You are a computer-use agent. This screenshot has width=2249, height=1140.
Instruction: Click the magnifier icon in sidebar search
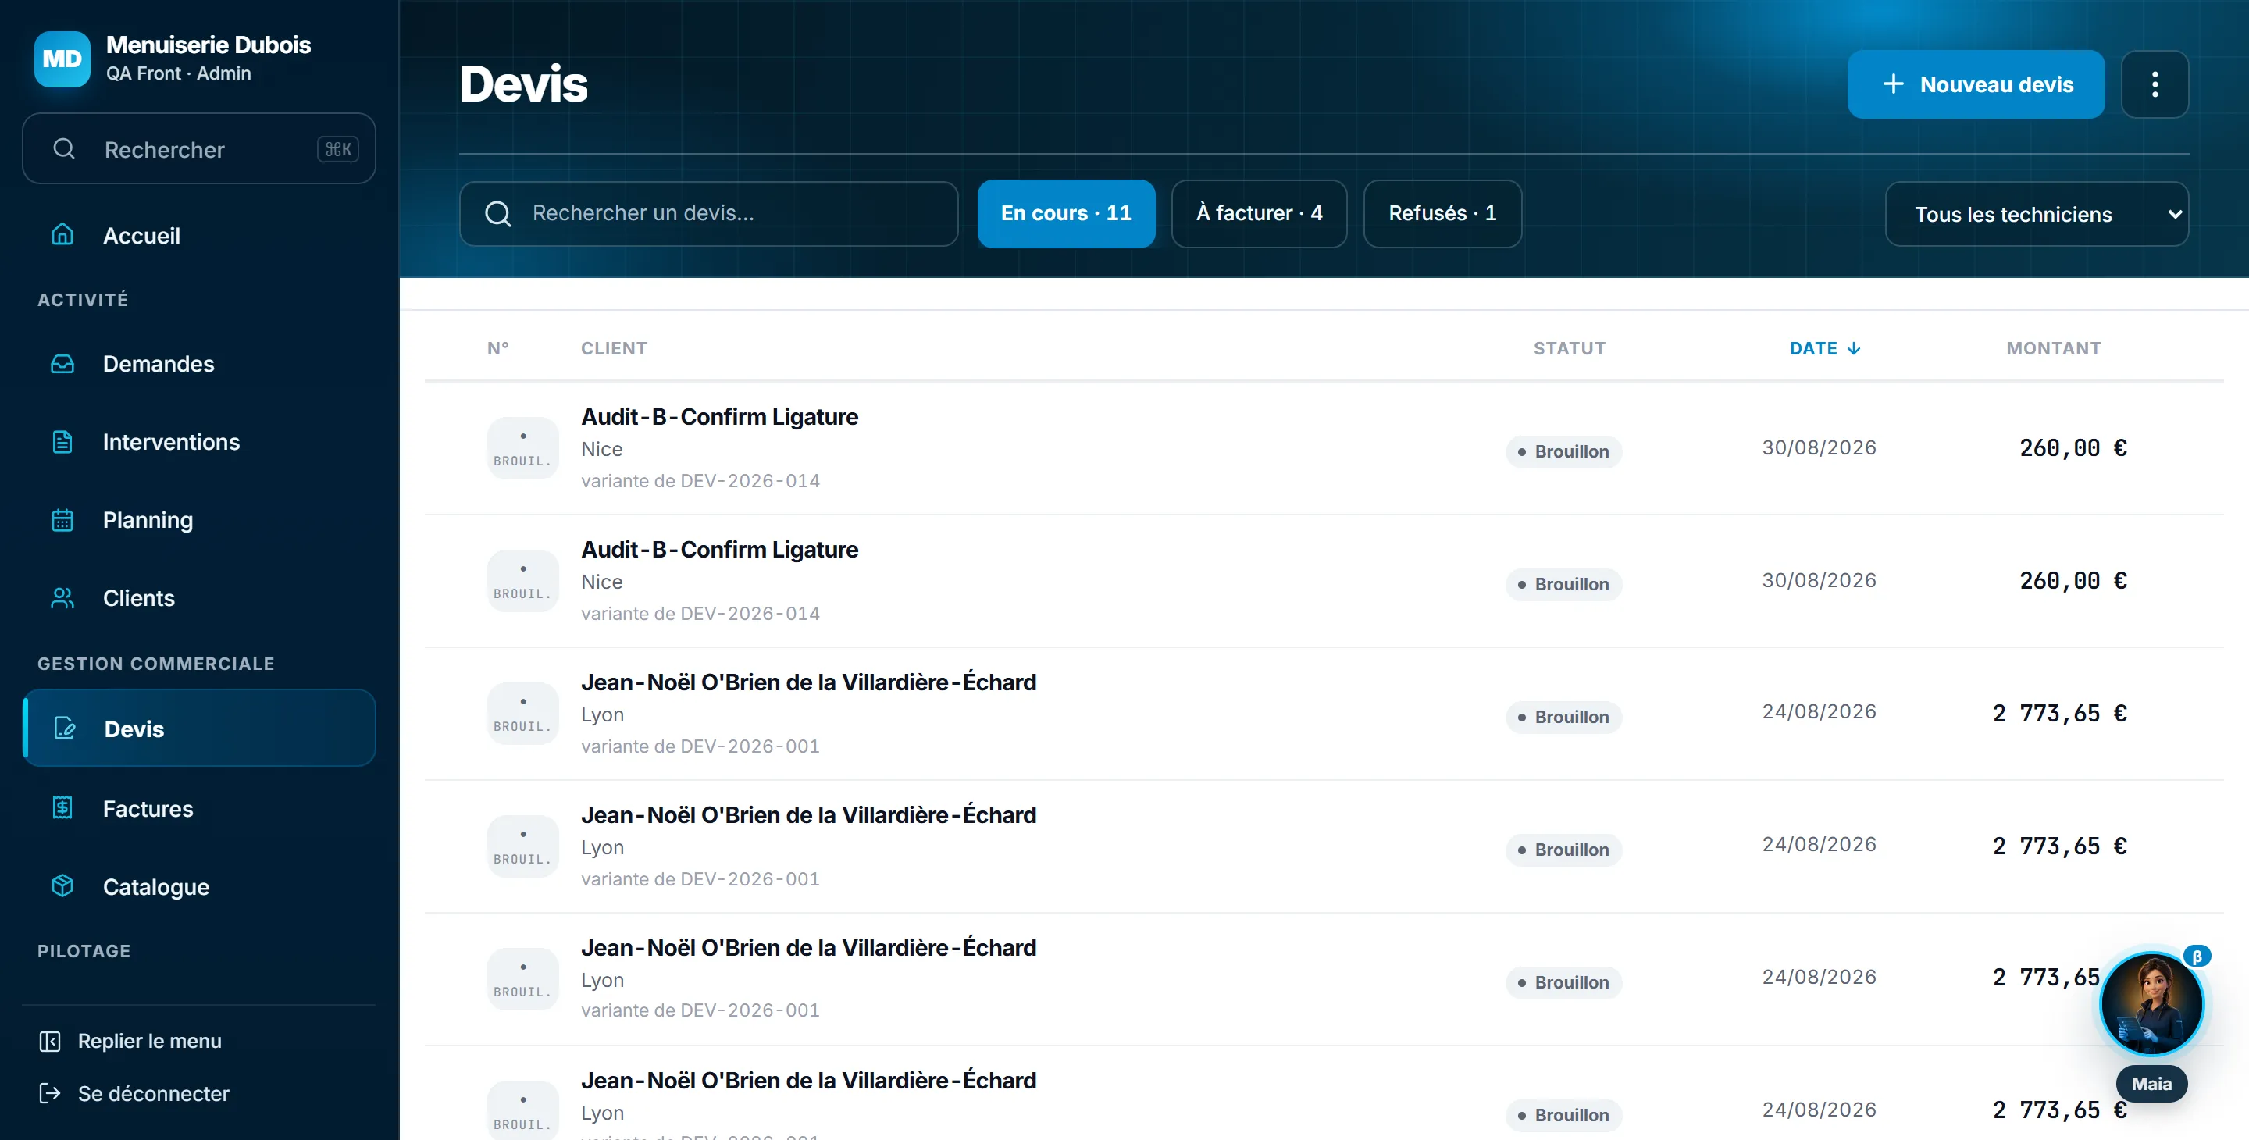(64, 148)
